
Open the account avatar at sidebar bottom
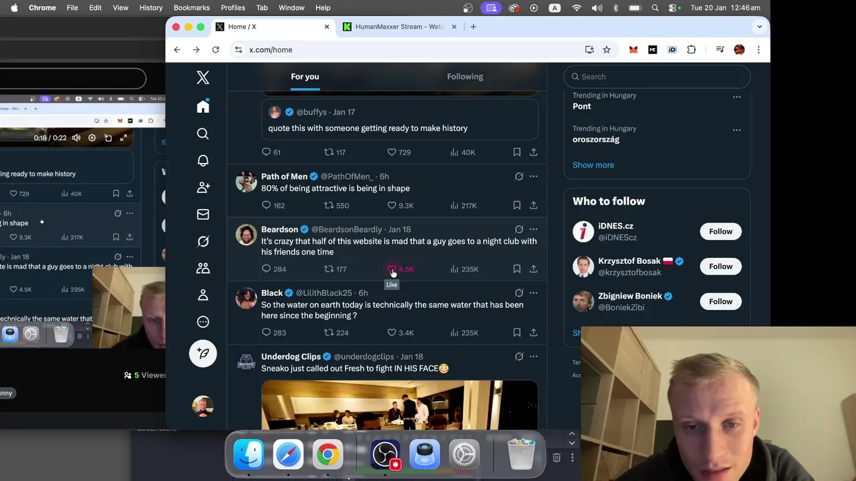click(x=203, y=406)
